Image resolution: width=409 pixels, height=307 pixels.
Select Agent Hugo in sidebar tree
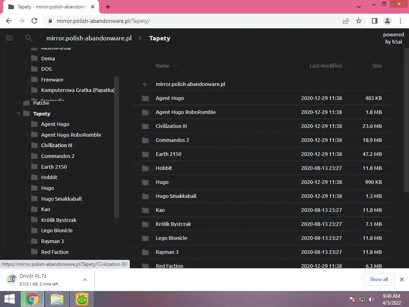55,124
